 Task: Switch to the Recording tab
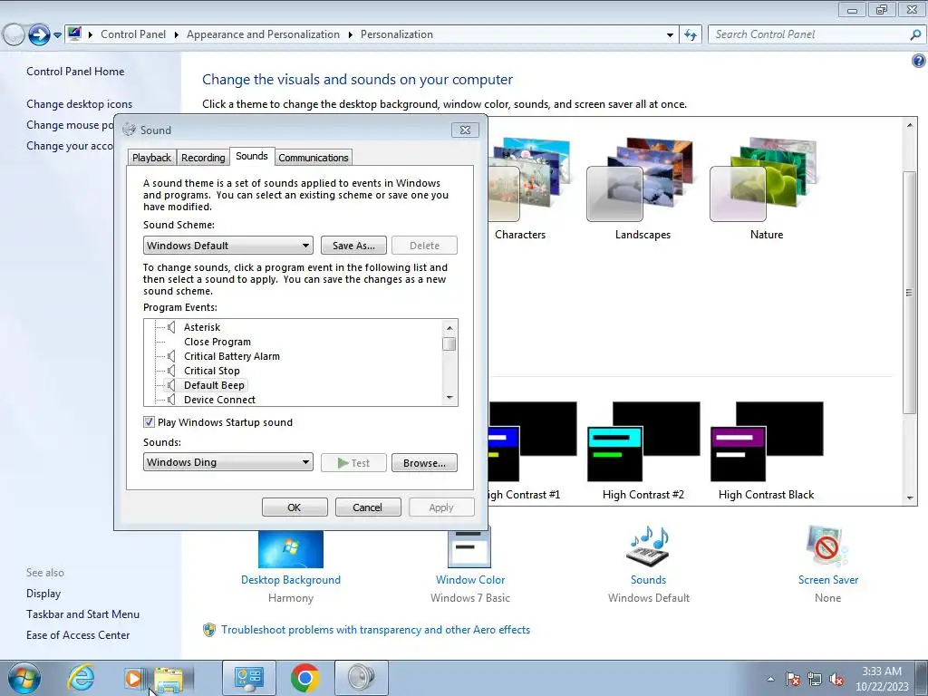[x=203, y=158]
